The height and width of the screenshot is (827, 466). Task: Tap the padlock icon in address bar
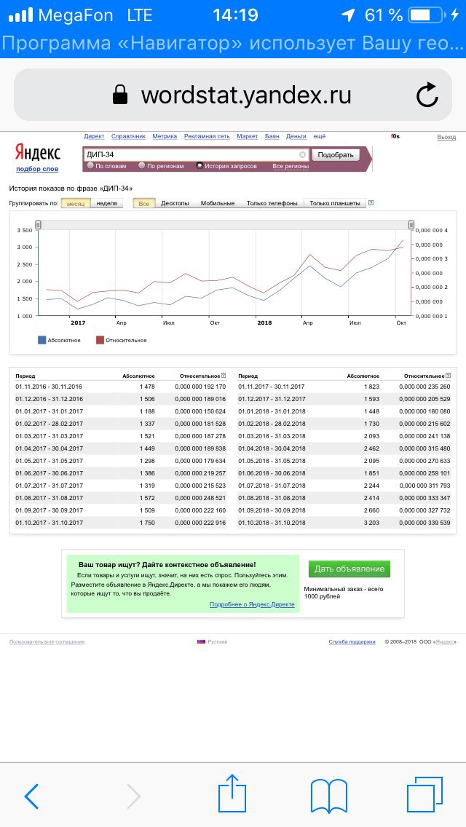(121, 95)
